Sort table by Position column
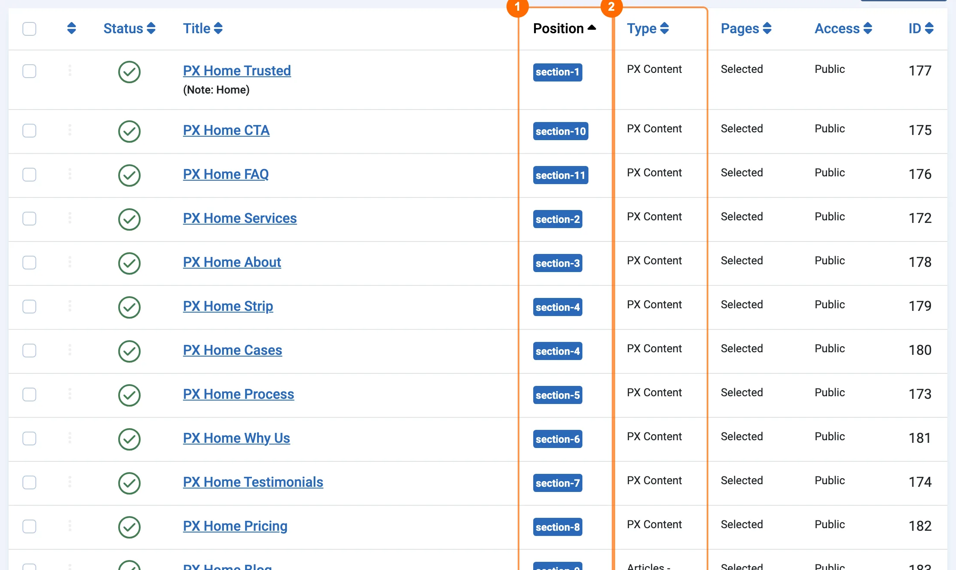956x570 pixels. pyautogui.click(x=565, y=28)
